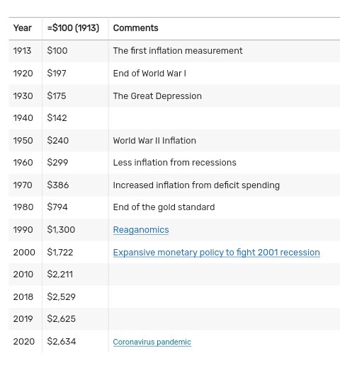Select the 1960 year cell
This screenshot has width=340, height=375.
(x=23, y=163)
